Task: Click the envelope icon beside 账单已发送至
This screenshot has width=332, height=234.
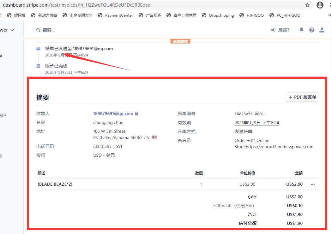Action: click(38, 49)
